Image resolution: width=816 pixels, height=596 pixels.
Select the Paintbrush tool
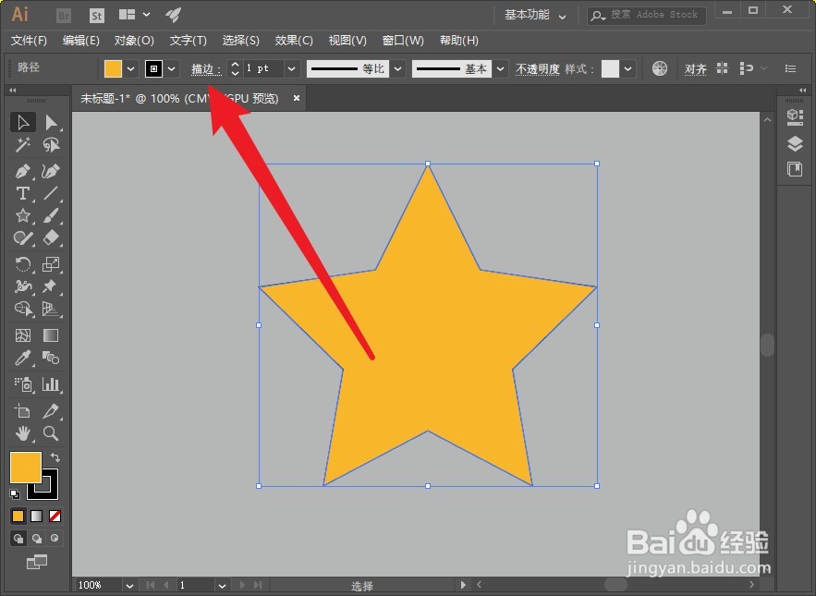[51, 215]
